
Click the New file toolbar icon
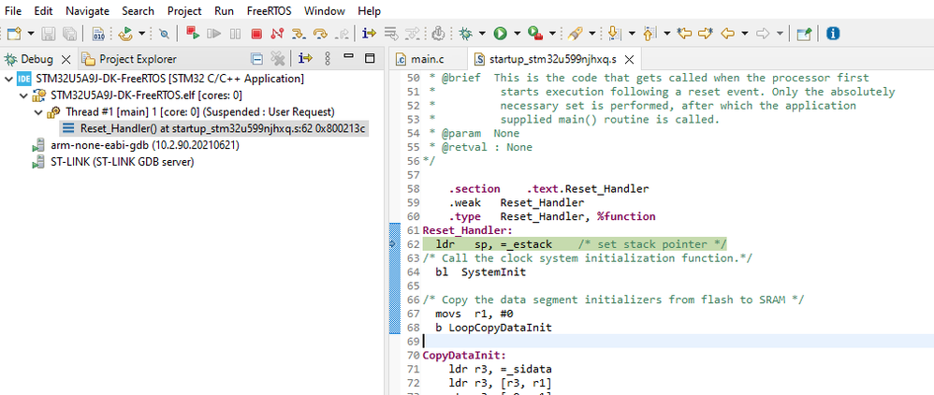coord(14,34)
